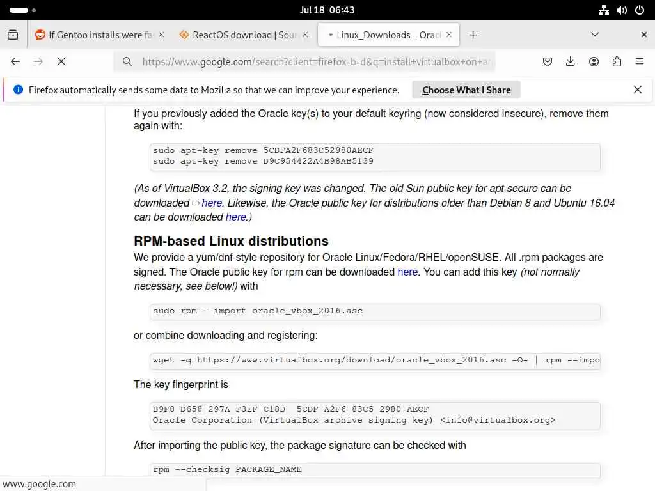
Task: Open the Downloads panel
Action: pos(570,62)
